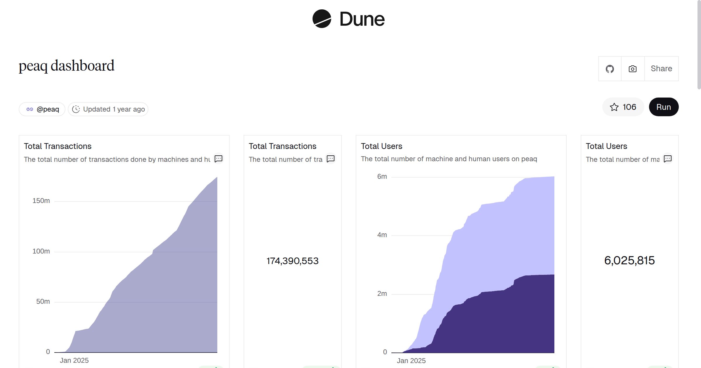Click the Share button
Screen dimensions: 701x368
(x=661, y=69)
